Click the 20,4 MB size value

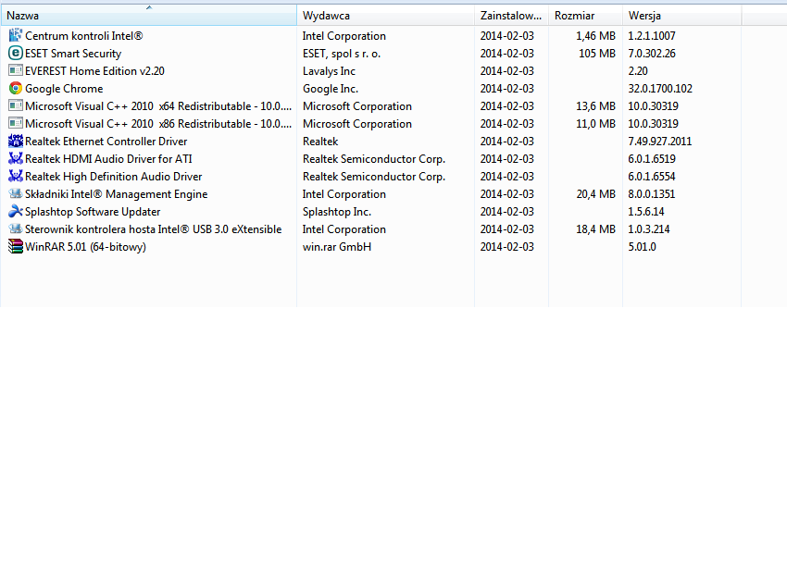click(x=595, y=194)
